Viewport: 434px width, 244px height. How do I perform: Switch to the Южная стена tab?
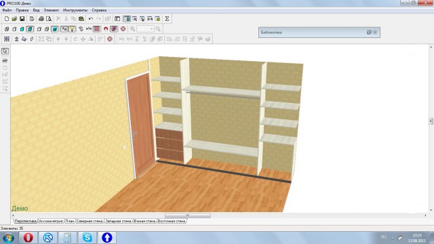144,221
